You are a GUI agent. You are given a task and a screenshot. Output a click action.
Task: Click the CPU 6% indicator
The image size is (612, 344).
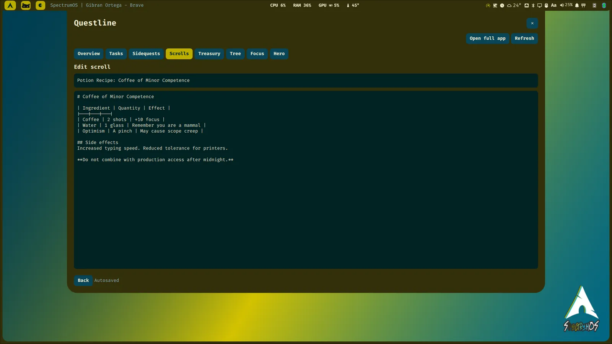(x=278, y=5)
